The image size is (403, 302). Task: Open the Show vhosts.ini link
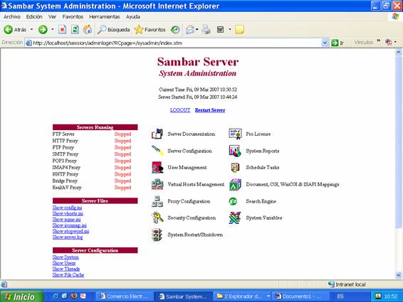(68, 213)
